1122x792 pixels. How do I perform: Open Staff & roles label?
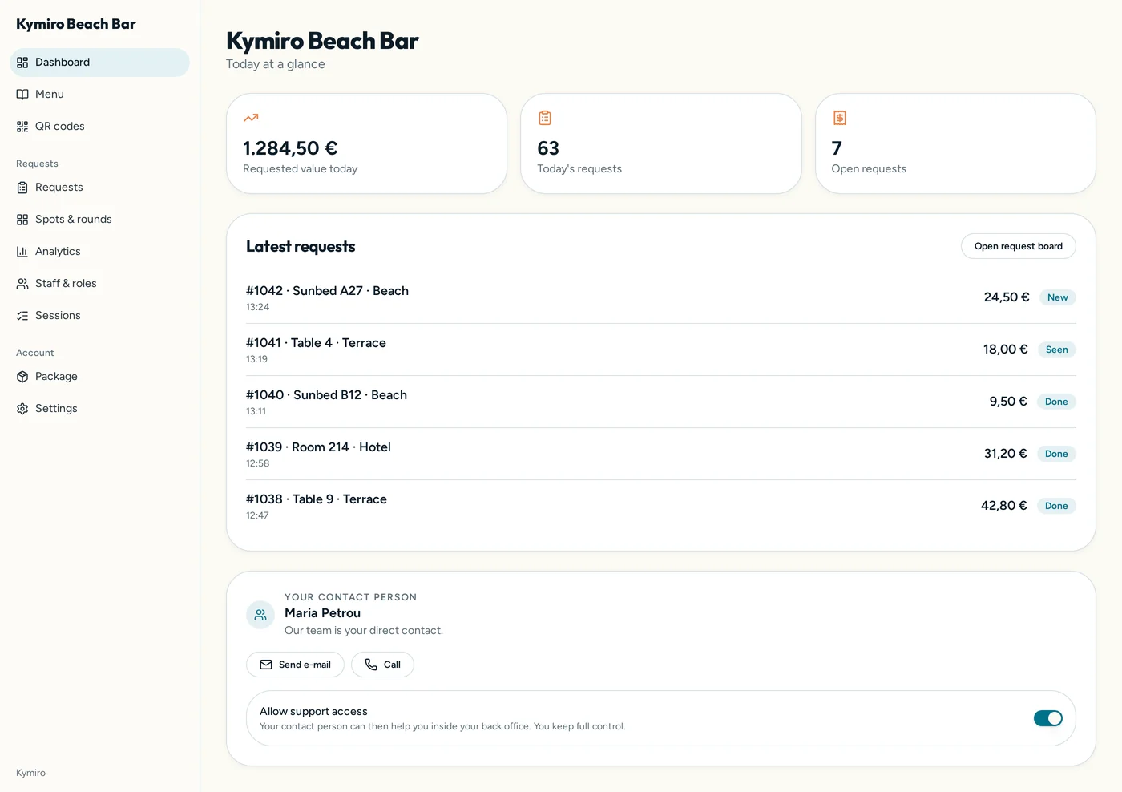coord(66,284)
